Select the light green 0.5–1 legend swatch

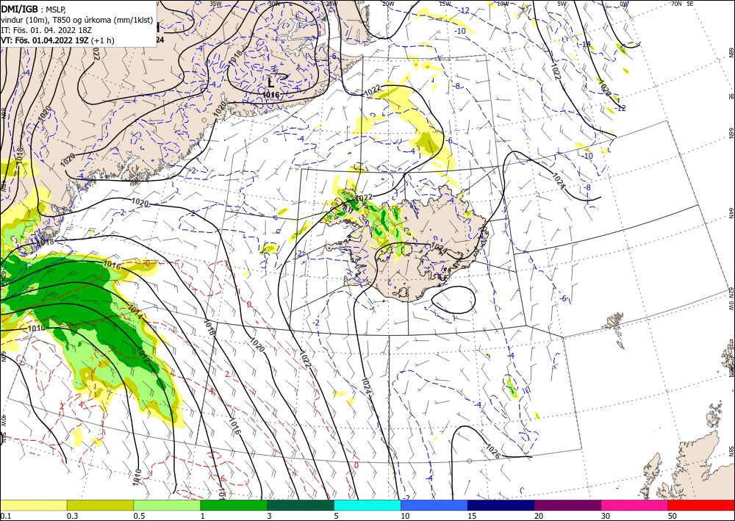click(167, 505)
